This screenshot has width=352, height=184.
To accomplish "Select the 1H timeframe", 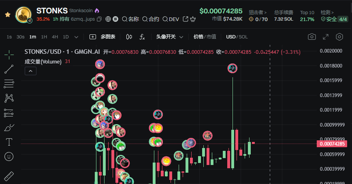I will click(44, 37).
